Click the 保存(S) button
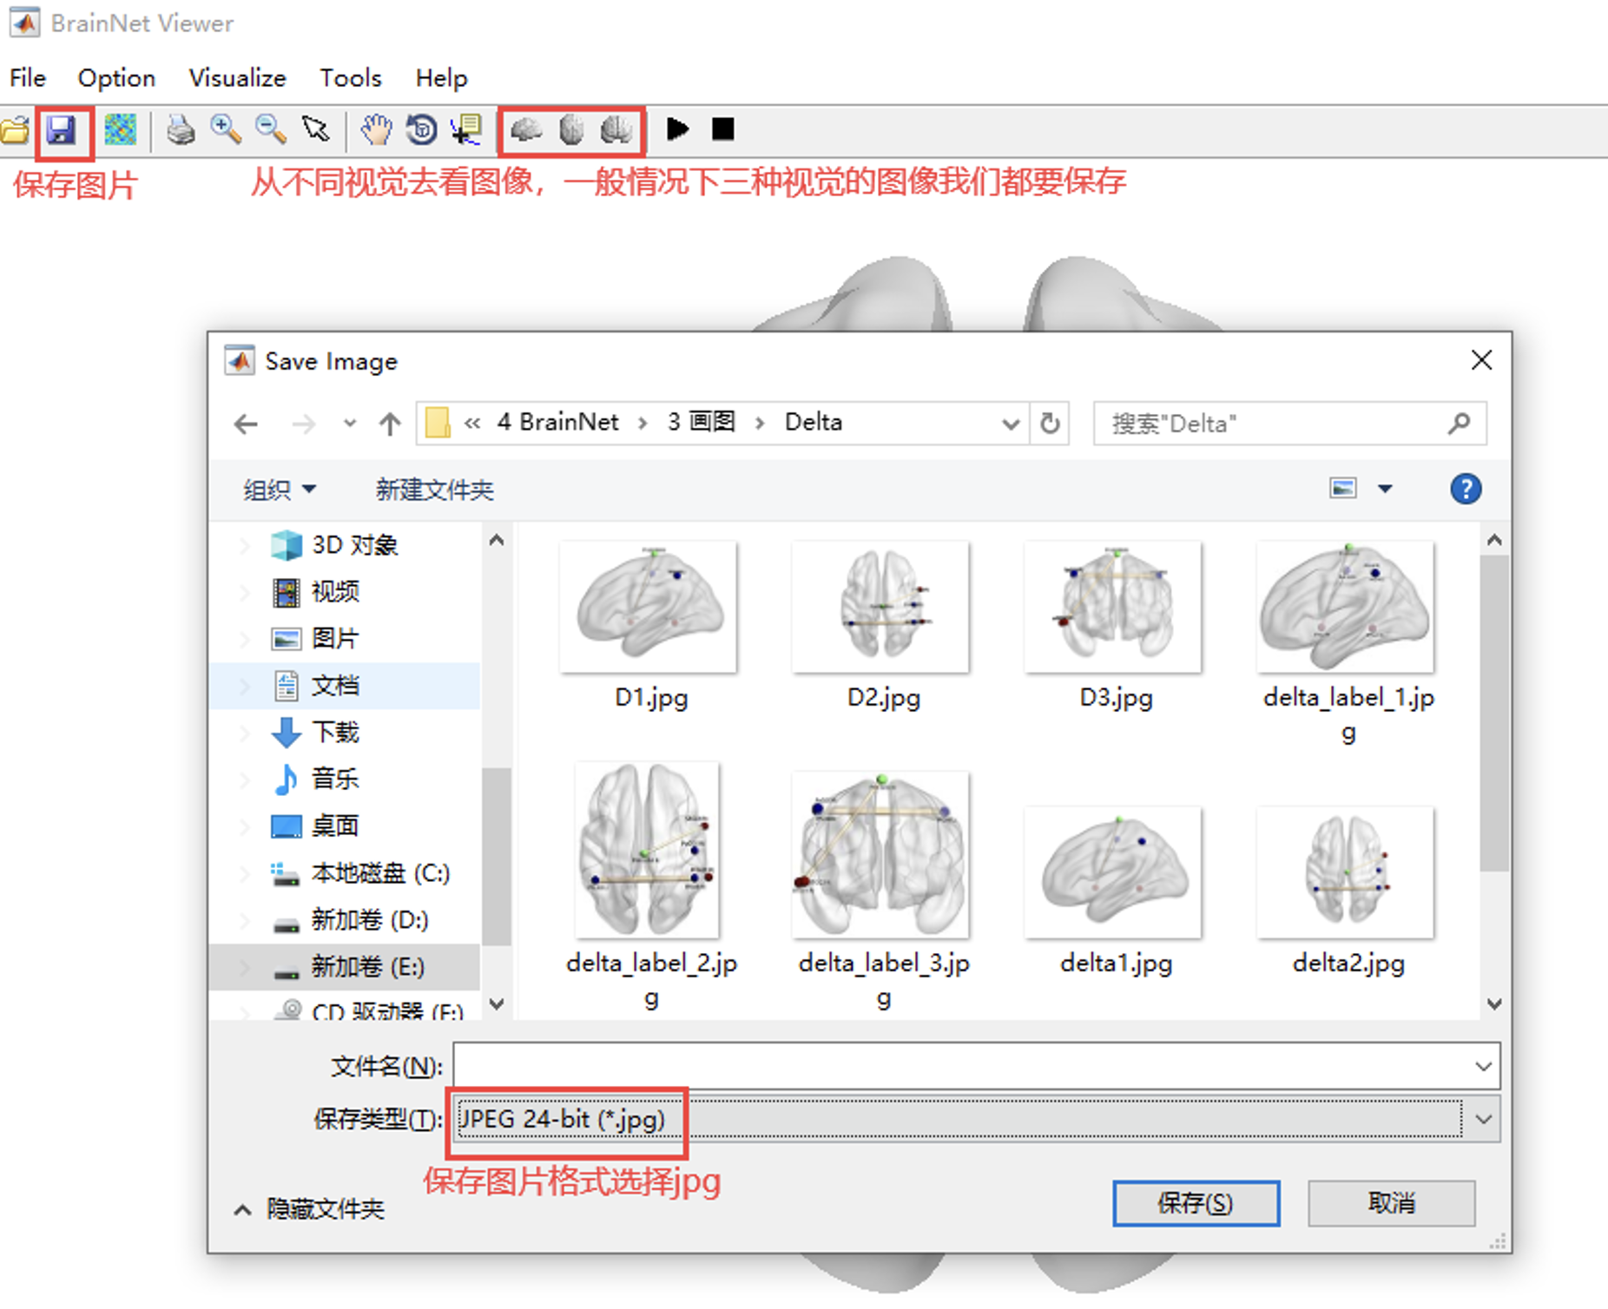Viewport: 1608px width, 1309px height. (1196, 1203)
